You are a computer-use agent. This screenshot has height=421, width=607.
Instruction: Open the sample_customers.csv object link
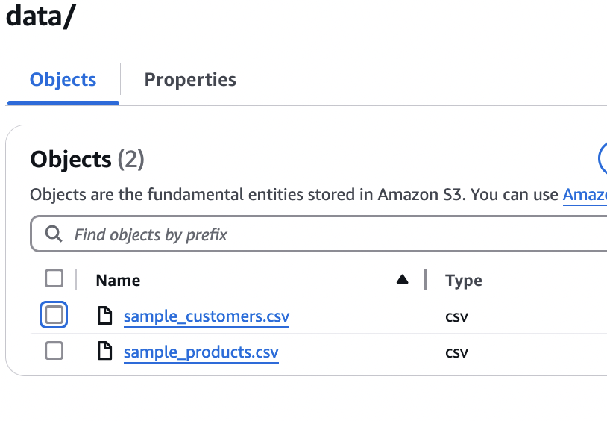click(206, 316)
